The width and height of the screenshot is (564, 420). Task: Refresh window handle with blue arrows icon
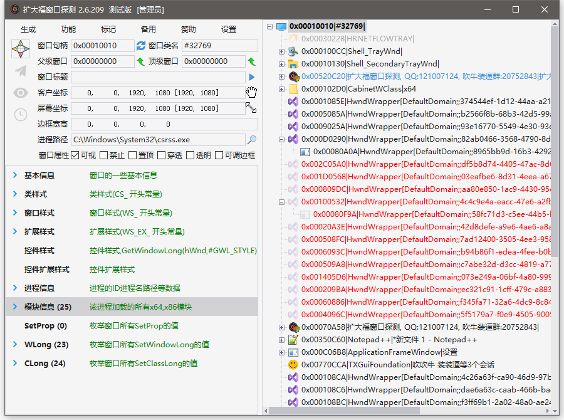(x=141, y=46)
